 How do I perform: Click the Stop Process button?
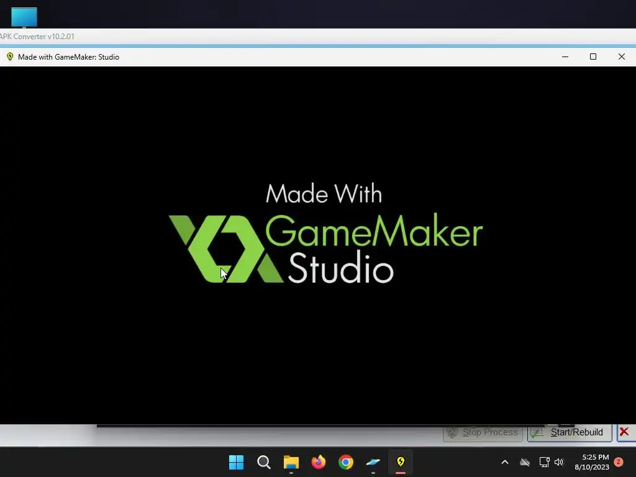[x=483, y=432]
